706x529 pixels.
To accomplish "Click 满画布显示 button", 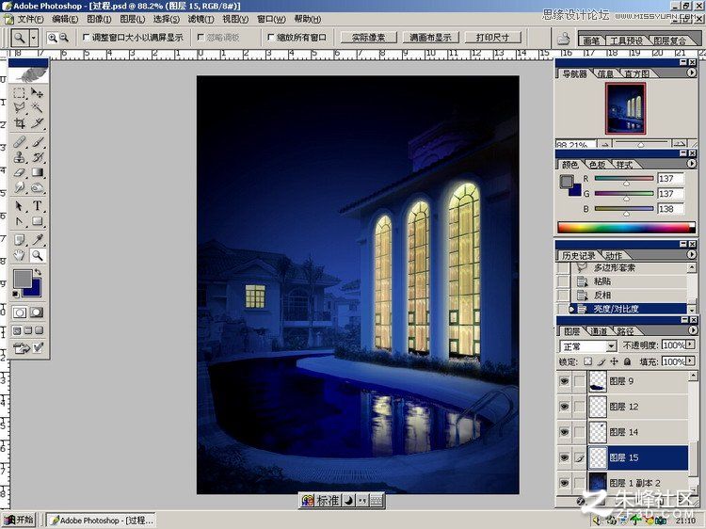I will coord(430,38).
